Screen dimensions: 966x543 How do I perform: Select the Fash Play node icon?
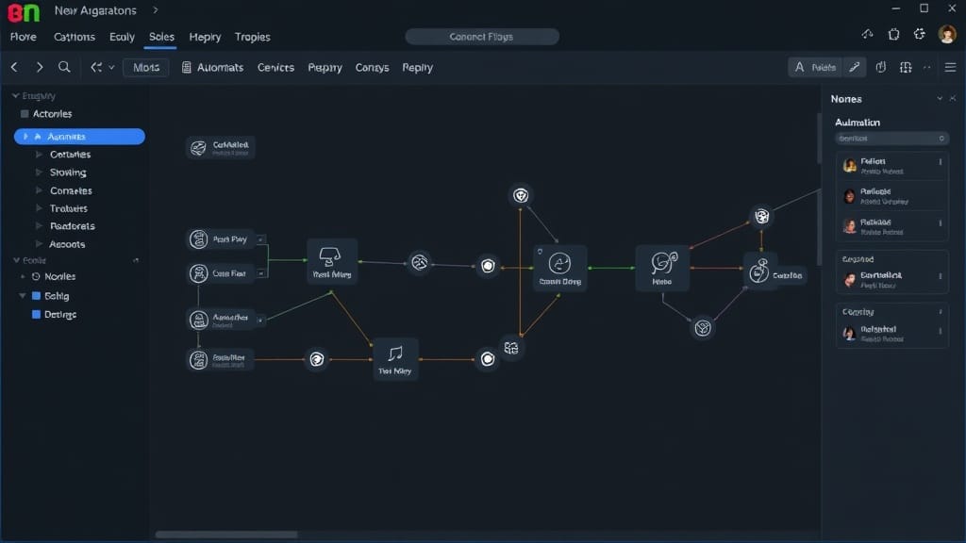(198, 239)
